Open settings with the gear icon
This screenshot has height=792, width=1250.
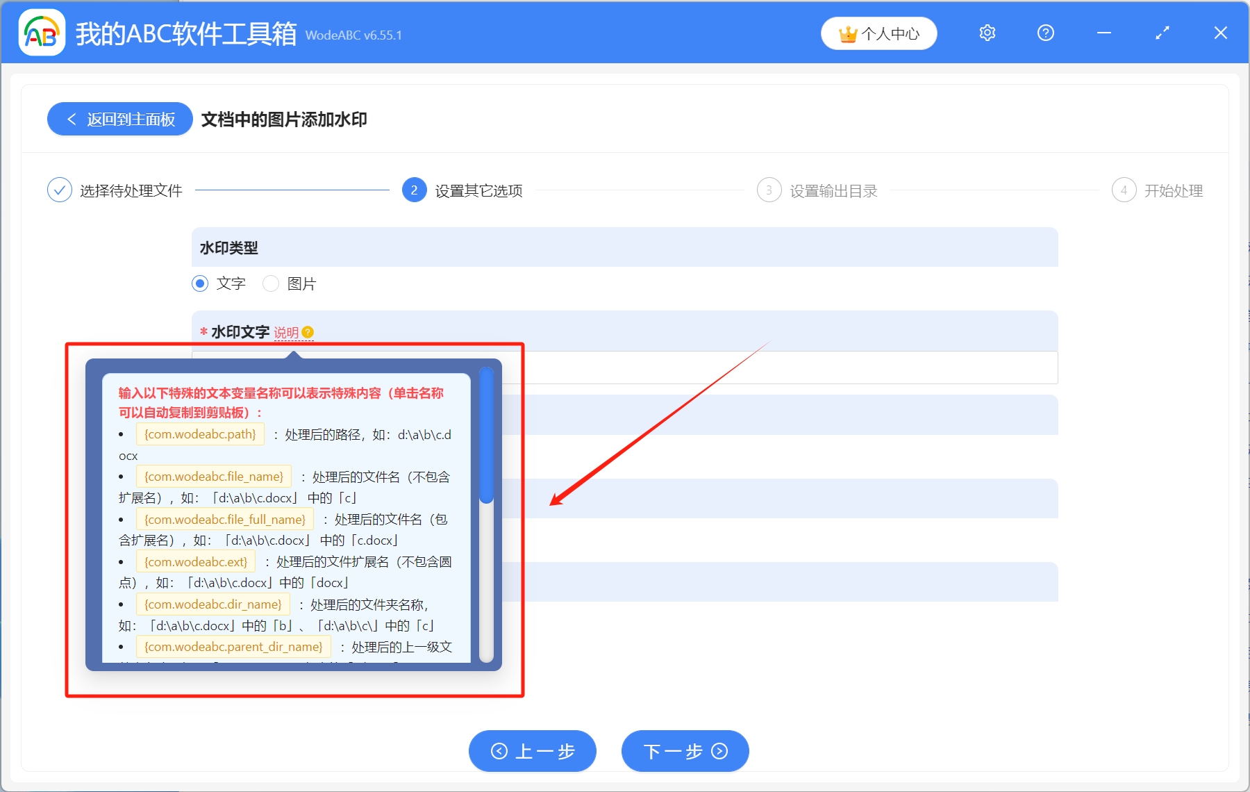point(987,33)
